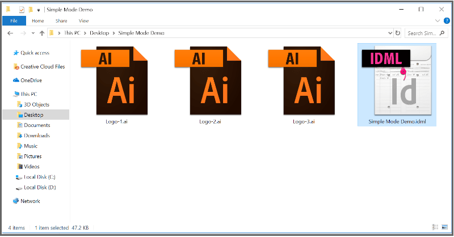Click the Music folder icon in sidebar

(20, 146)
